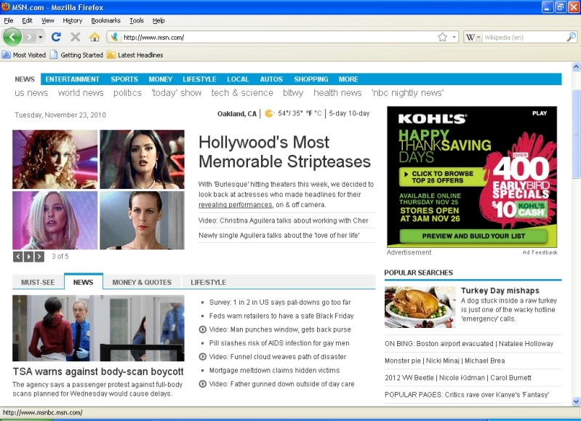Open the 'politics' sublink
This screenshot has height=421, width=581.
point(127,92)
